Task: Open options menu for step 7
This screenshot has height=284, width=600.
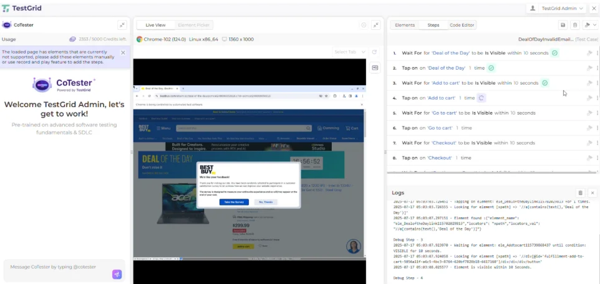Action: pos(598,143)
